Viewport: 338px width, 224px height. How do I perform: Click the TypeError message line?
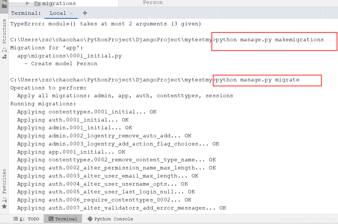click(106, 24)
